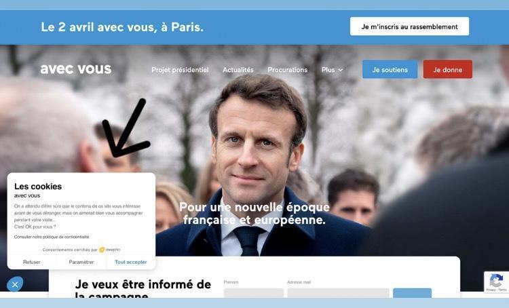Screen dimensions: 509x308
Task: Accept all cookies with Tout accepter
Action: coord(130,262)
